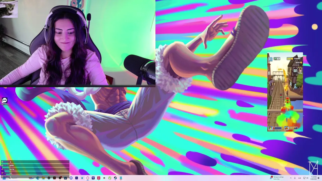Open CapCut from the taskbar
This screenshot has height=181, width=322.
[104, 178]
